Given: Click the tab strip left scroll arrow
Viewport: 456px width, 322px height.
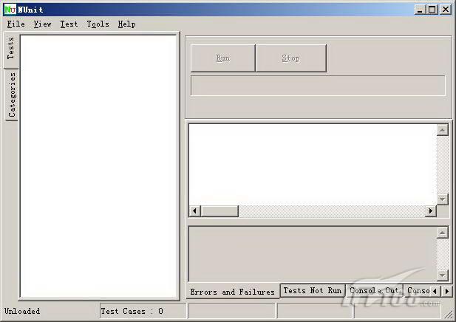Looking at the screenshot, I should pyautogui.click(x=435, y=291).
